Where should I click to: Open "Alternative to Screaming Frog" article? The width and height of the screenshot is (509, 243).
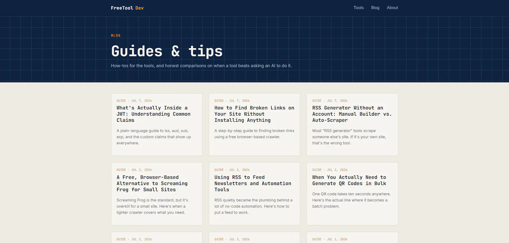click(152, 183)
